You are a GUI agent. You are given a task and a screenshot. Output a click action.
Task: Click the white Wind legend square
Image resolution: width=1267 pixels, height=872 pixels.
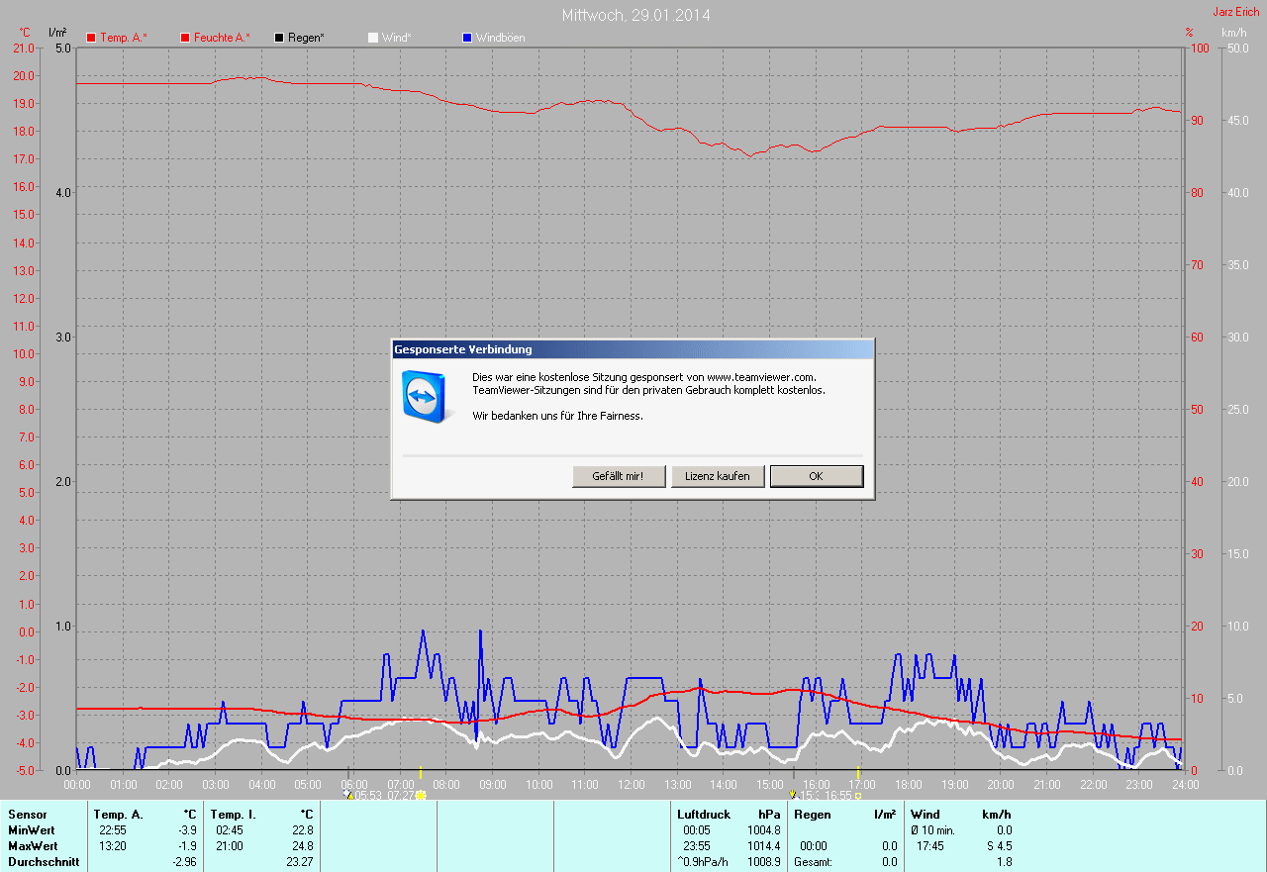[x=373, y=38]
